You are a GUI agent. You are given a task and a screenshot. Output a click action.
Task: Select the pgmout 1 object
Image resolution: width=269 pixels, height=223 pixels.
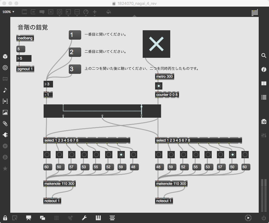[25, 69]
